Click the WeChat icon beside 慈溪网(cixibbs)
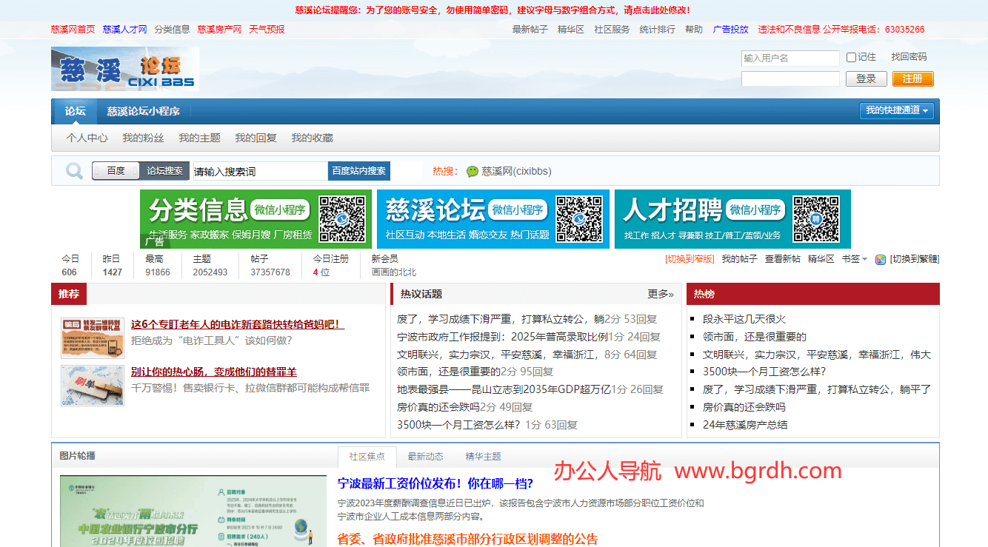Viewport: 988px width, 547px height. coord(473,171)
